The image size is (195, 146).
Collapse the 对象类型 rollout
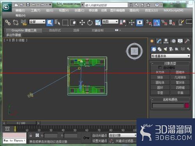[x=170, y=63]
